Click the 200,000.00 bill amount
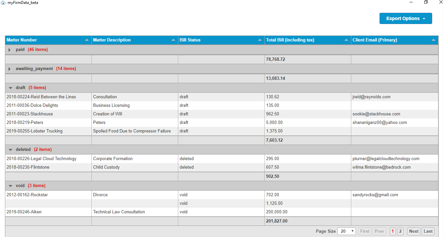 click(277, 212)
